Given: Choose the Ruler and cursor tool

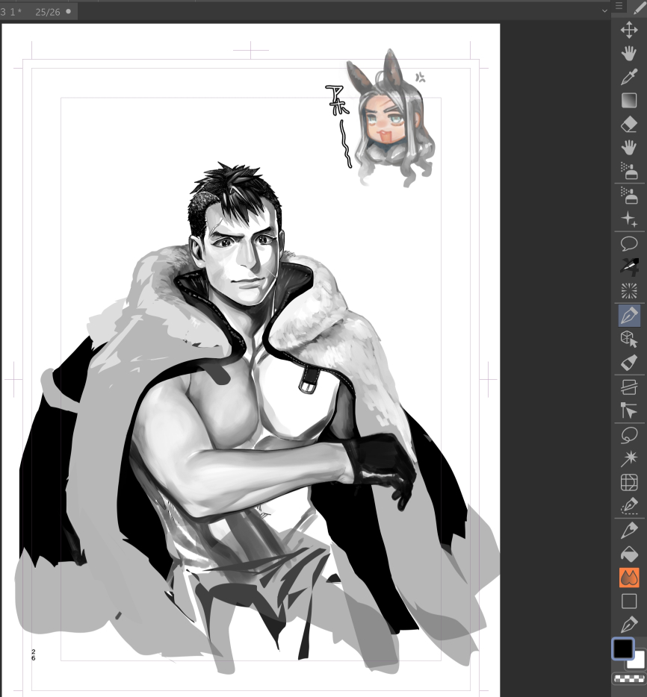Looking at the screenshot, I should [x=629, y=410].
